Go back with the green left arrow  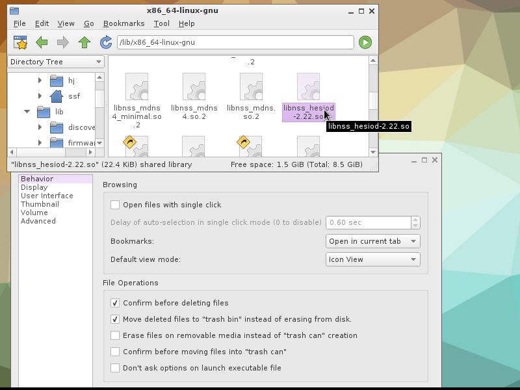tap(42, 42)
